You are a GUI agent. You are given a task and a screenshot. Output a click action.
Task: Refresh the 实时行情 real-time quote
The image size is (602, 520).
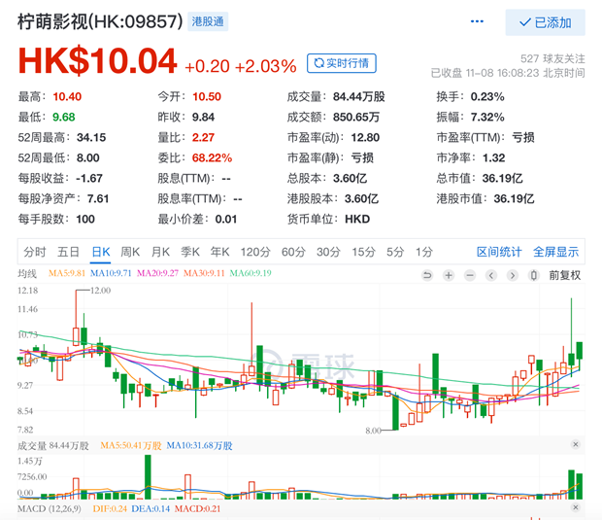click(342, 63)
